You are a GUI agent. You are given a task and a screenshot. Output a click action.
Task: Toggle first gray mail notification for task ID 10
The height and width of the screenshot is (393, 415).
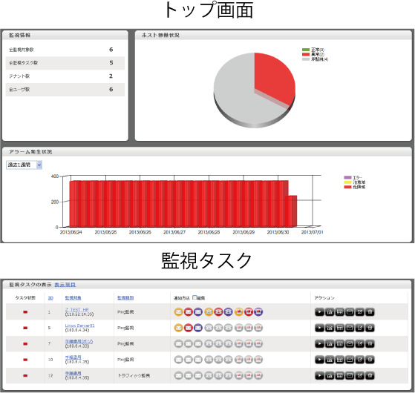(x=179, y=360)
